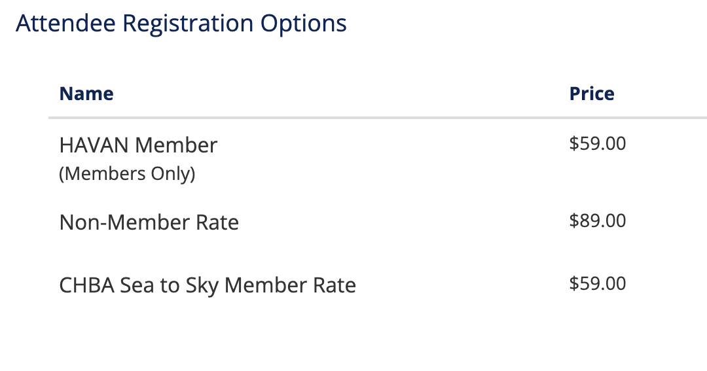
Task: Click the Name column header
Action: click(x=86, y=94)
